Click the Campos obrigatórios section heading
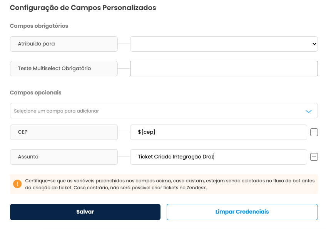The height and width of the screenshot is (229, 326). pyautogui.click(x=39, y=26)
